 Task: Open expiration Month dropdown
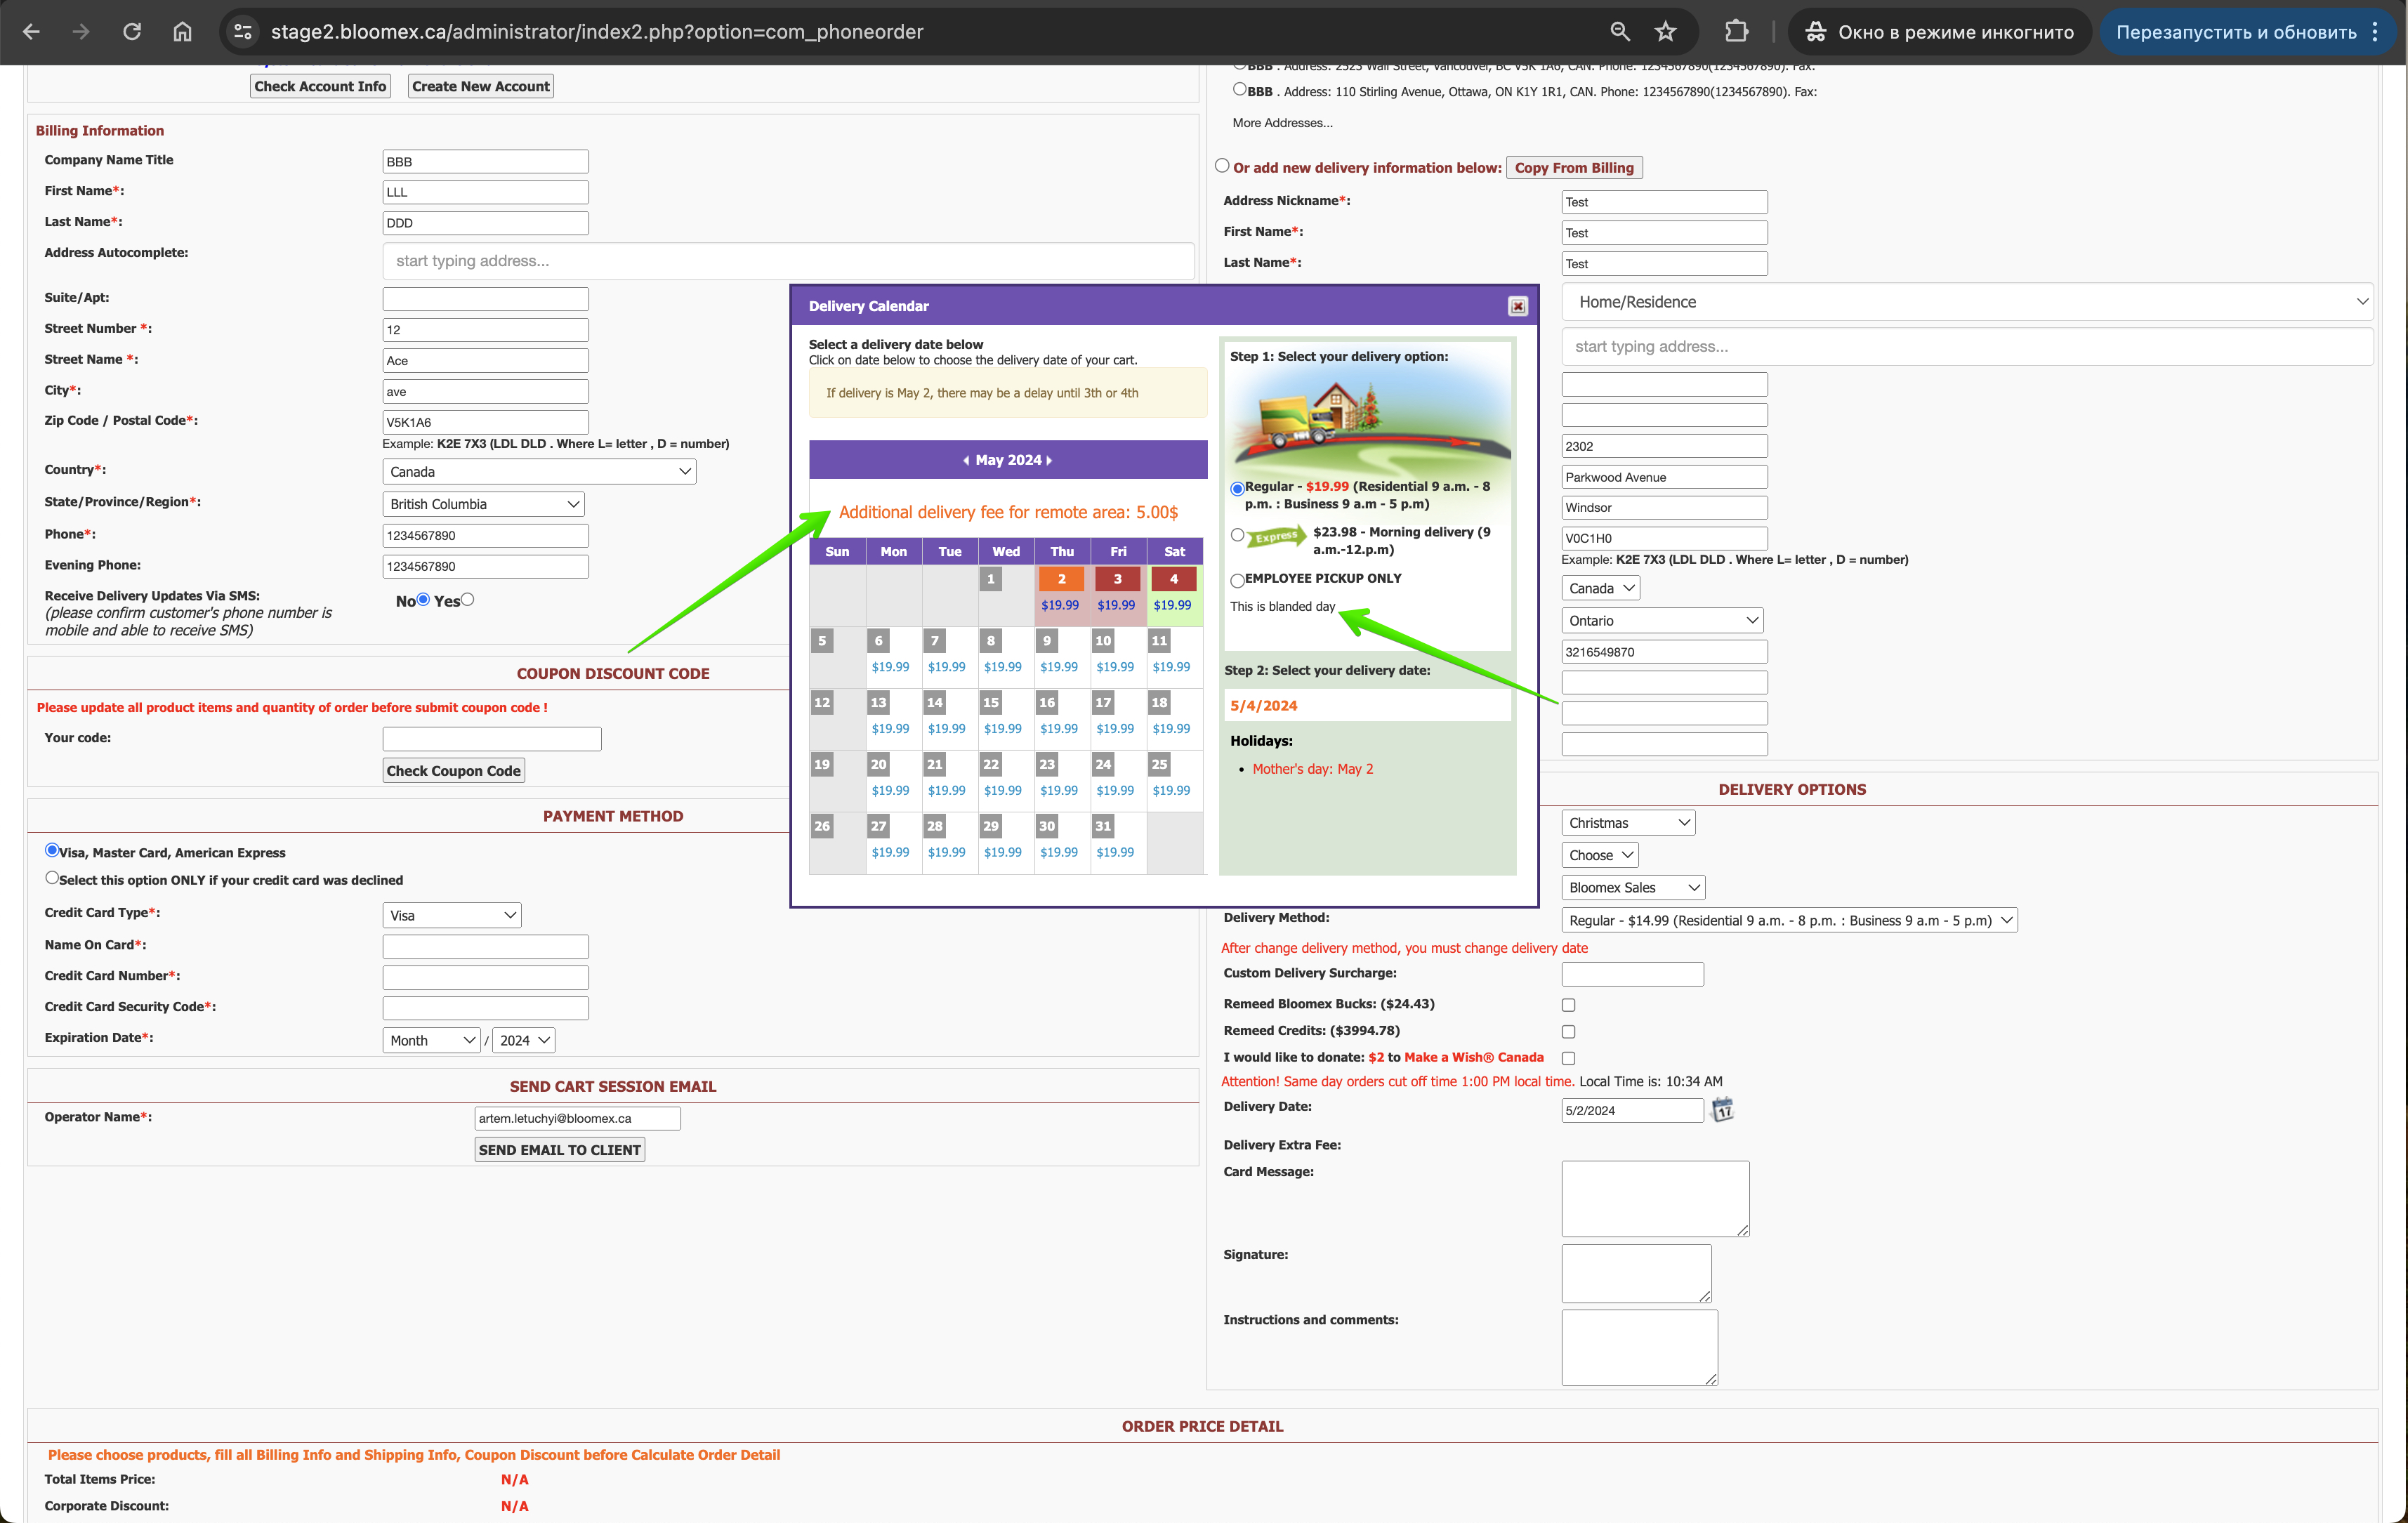431,1040
